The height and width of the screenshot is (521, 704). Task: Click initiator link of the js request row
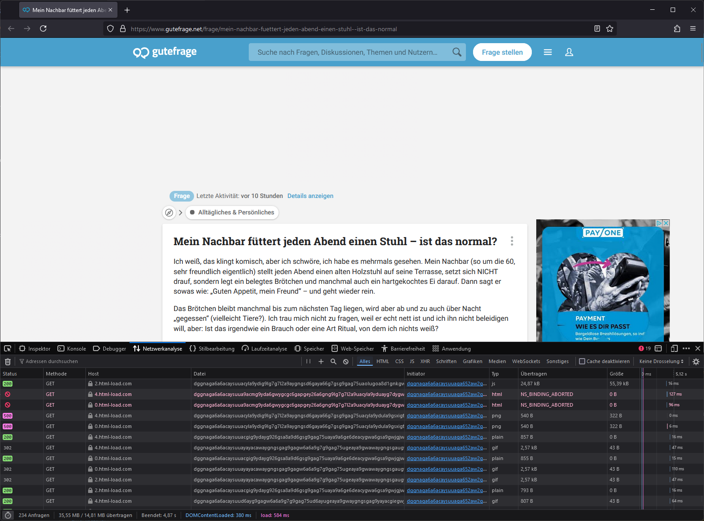pyautogui.click(x=446, y=384)
